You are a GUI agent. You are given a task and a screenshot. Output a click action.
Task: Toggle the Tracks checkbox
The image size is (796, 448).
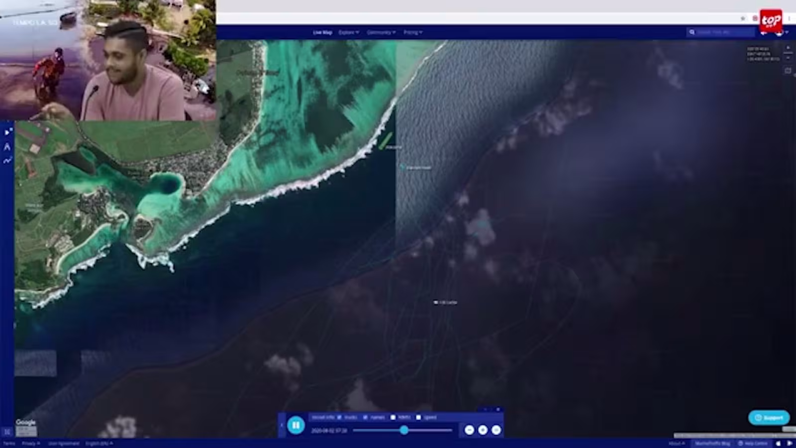point(339,417)
